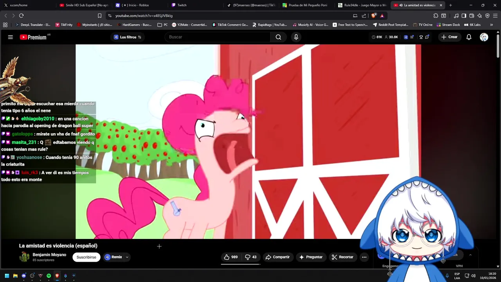Image resolution: width=501 pixels, height=282 pixels.
Task: Toggle the browser sidebar panel
Action: (x=464, y=16)
